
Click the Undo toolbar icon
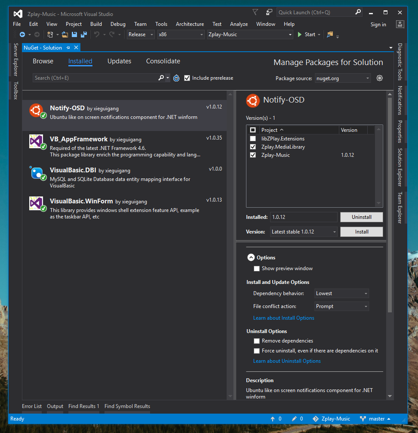point(97,34)
